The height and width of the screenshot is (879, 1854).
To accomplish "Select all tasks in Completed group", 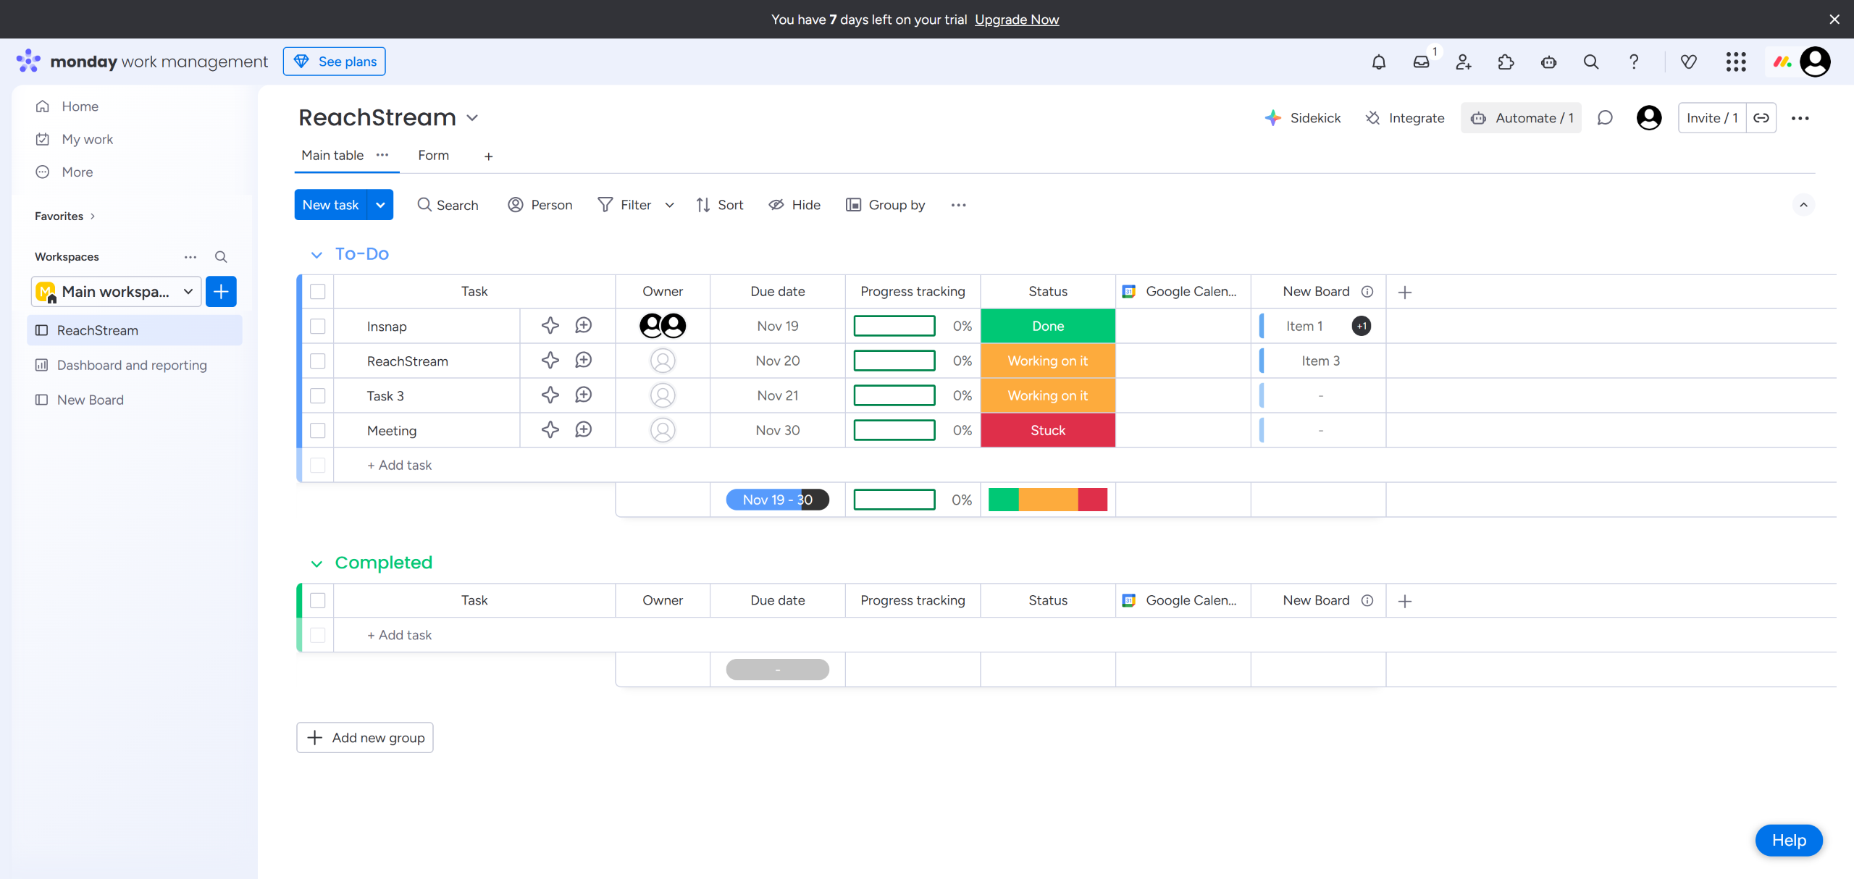I will click(317, 600).
